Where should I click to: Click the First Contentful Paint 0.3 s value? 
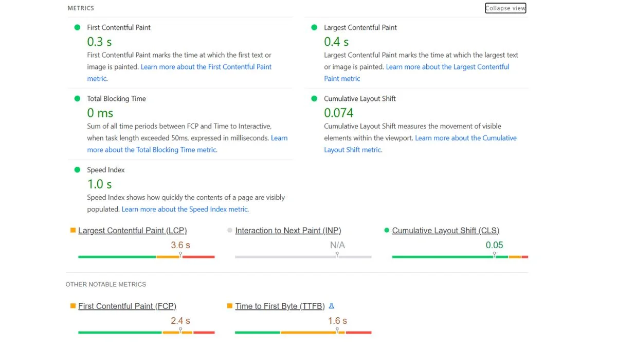(x=99, y=42)
